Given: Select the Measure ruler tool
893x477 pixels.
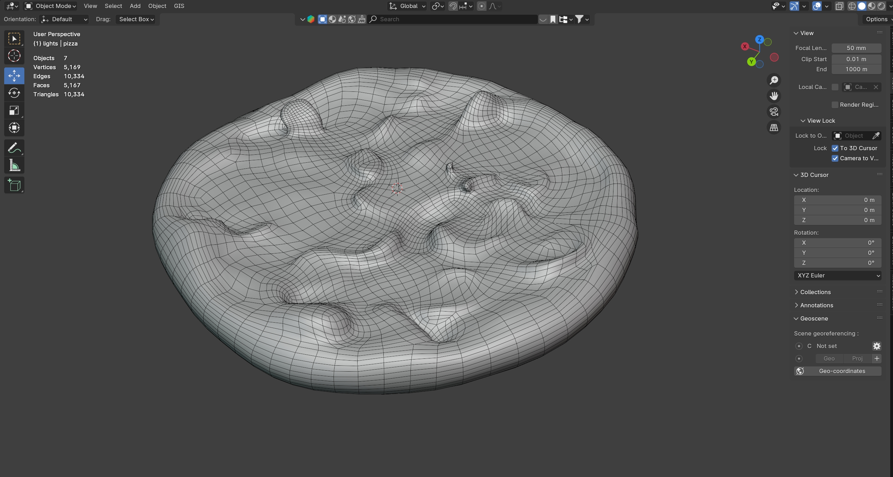Looking at the screenshot, I should pyautogui.click(x=14, y=165).
